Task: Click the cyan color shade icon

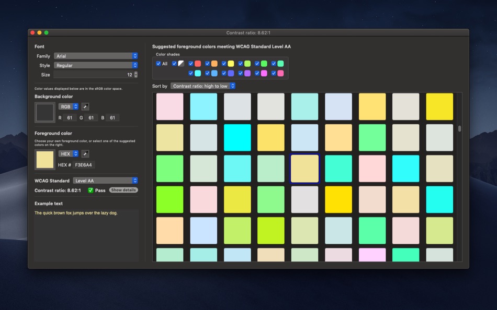Action: click(x=198, y=74)
